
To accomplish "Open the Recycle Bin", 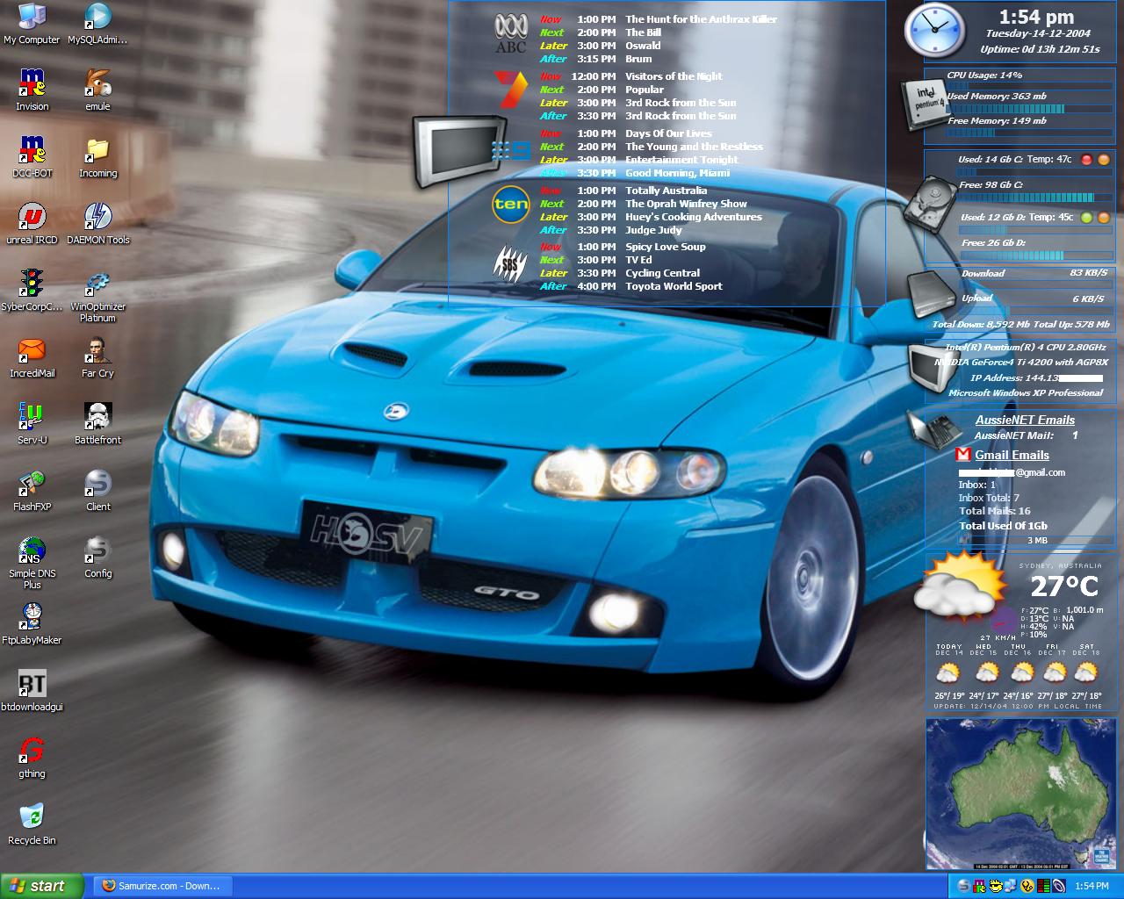I will (32, 824).
